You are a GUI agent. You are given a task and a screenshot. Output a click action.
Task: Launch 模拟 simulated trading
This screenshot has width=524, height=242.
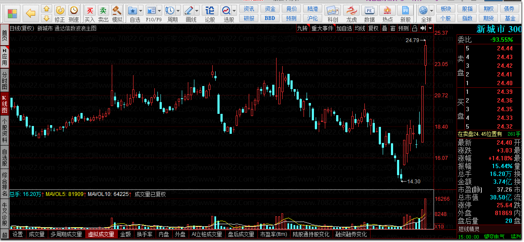click(x=117, y=13)
